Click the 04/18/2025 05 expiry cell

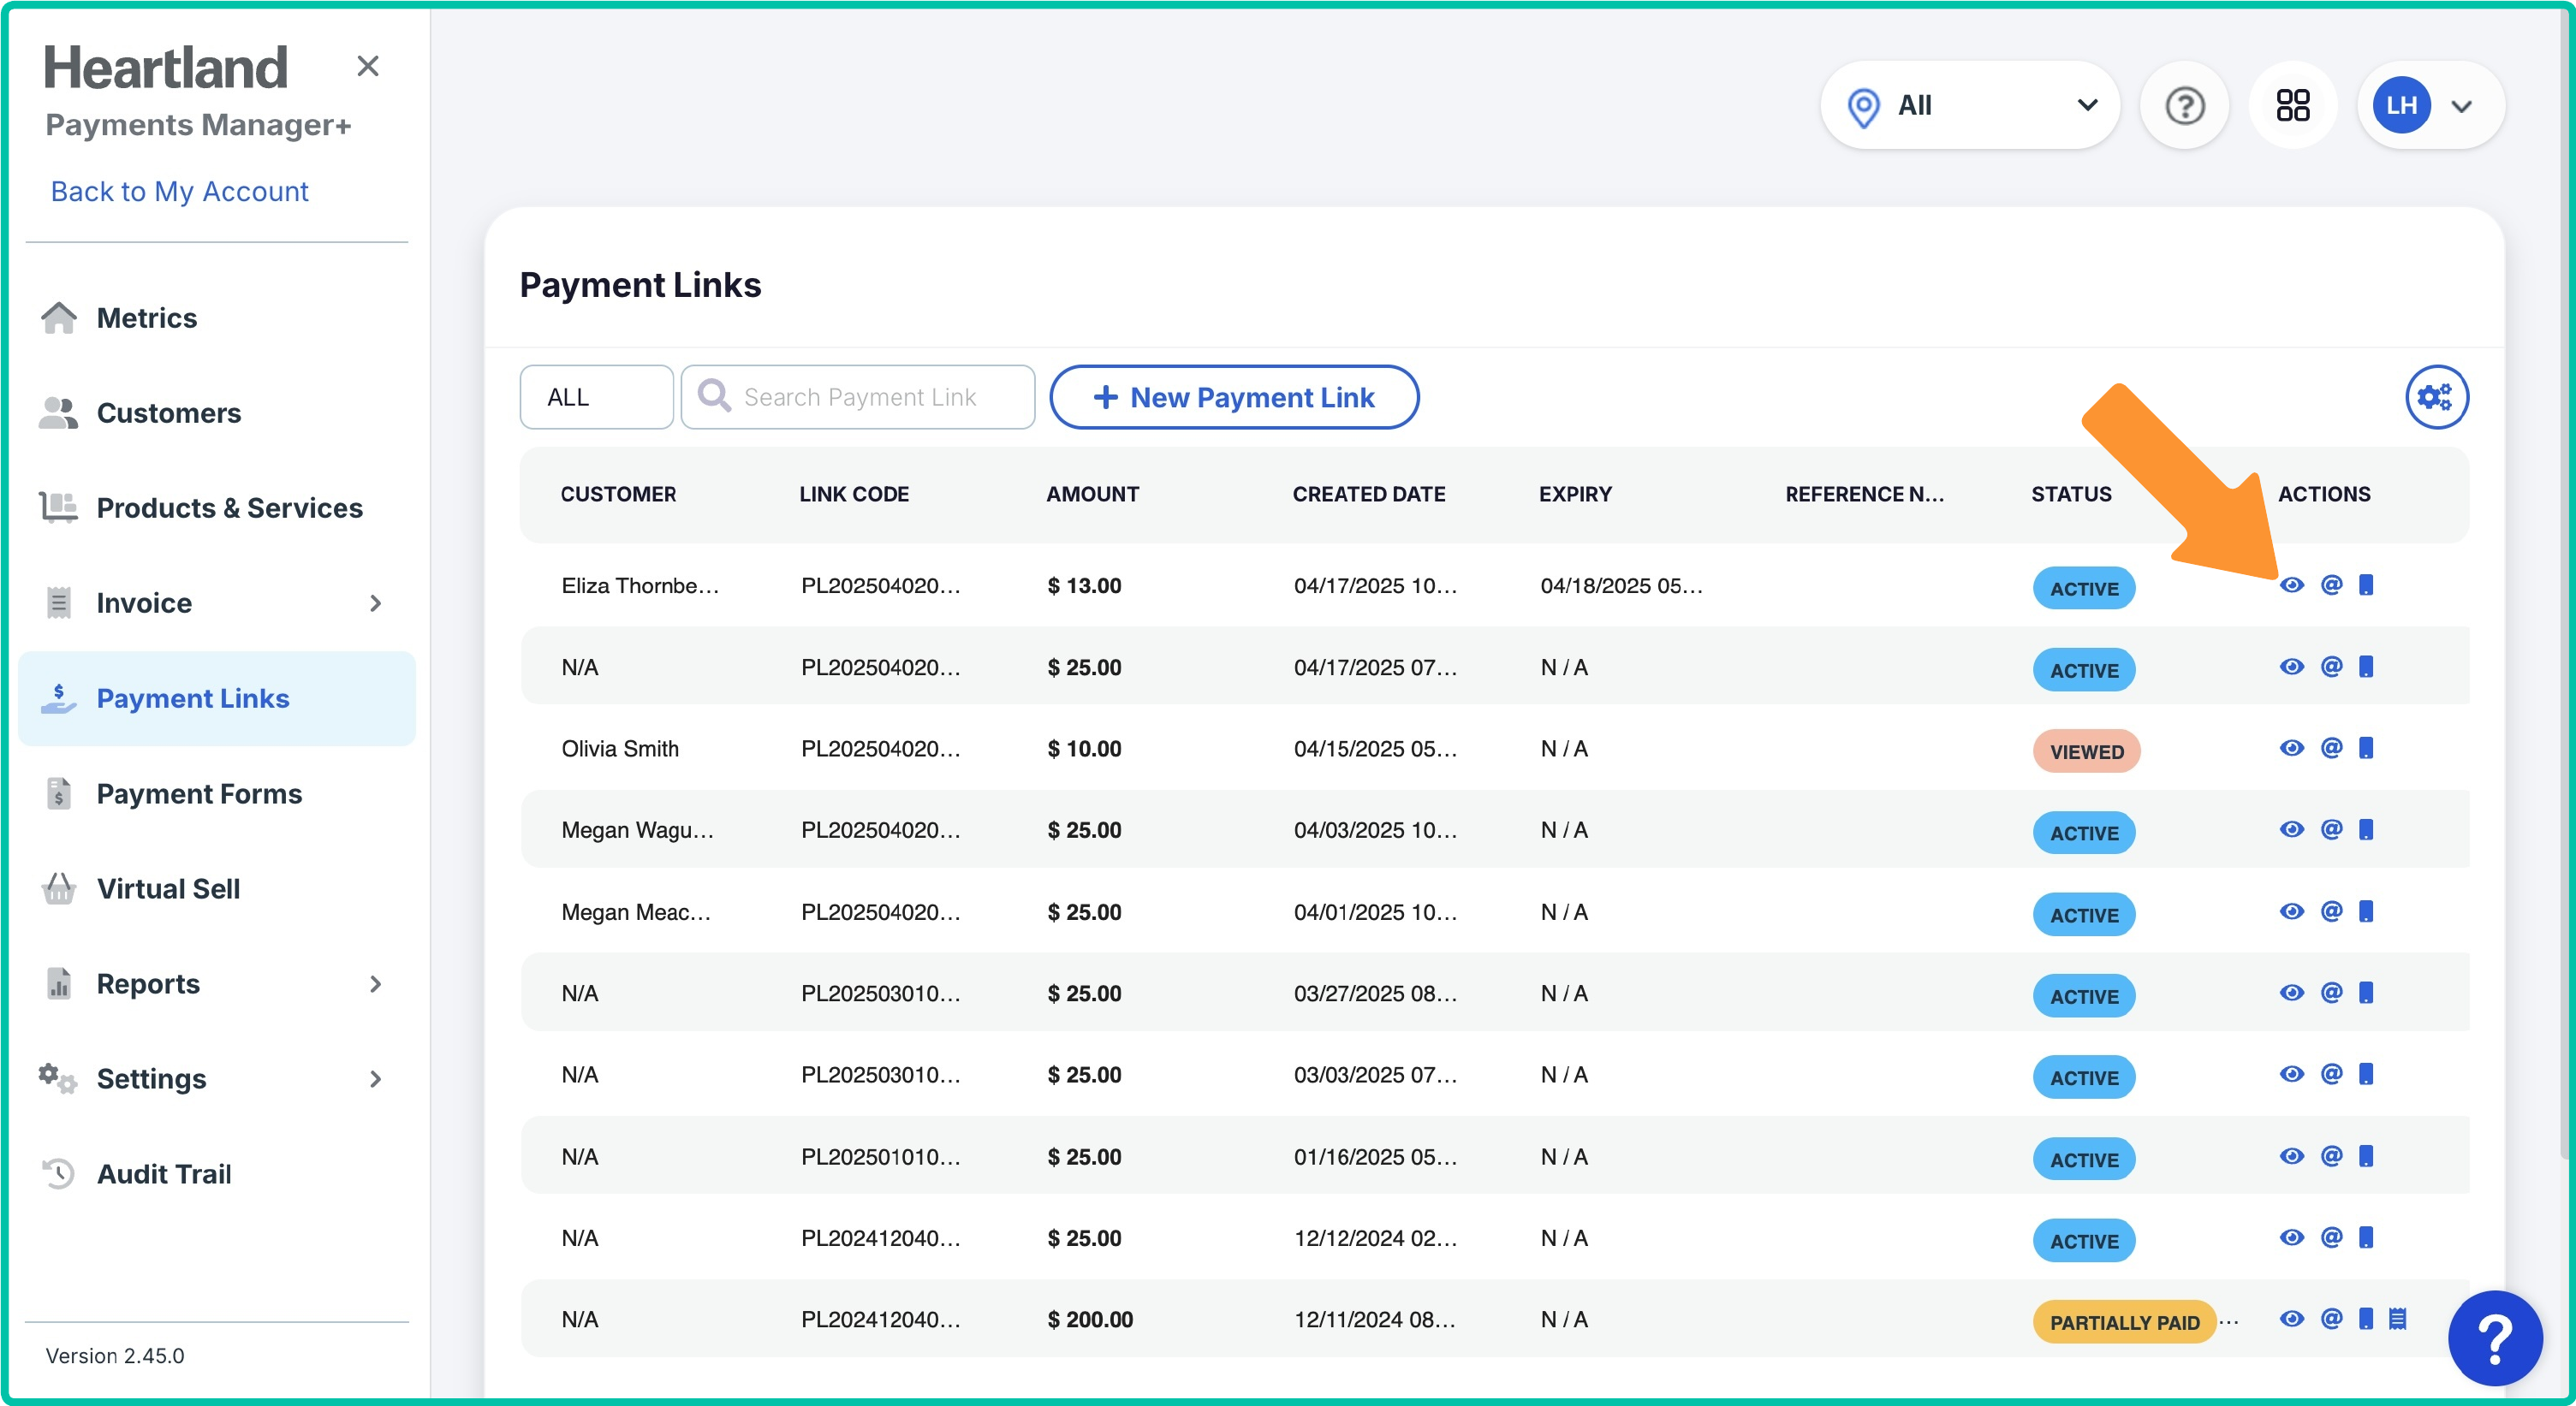coord(1621,585)
